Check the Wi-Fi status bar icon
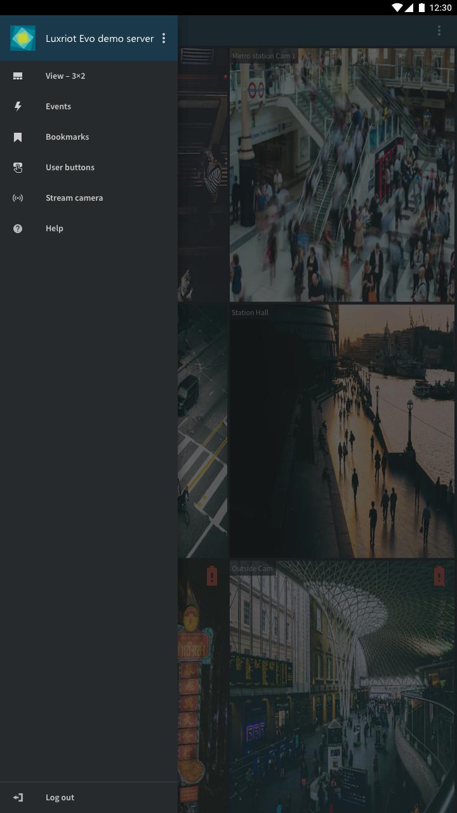Image resolution: width=457 pixels, height=813 pixels. point(397,8)
